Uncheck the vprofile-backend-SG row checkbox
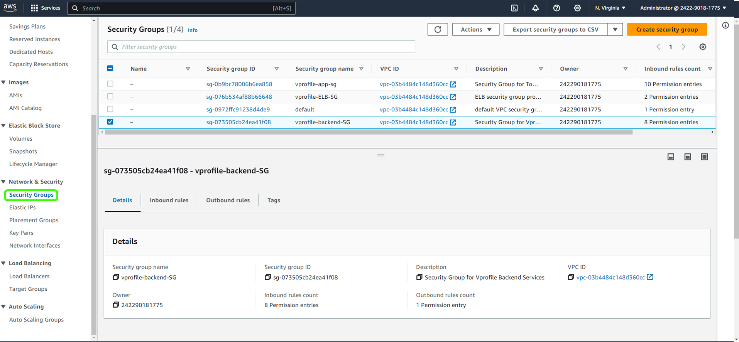 (x=110, y=122)
